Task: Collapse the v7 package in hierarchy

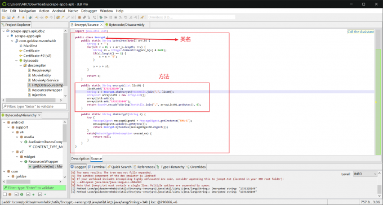Action: click(x=13, y=152)
